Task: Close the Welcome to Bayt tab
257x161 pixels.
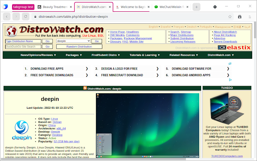Action: point(149,7)
